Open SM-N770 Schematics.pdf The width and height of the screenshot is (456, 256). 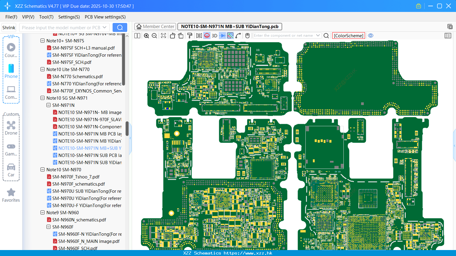click(x=75, y=76)
